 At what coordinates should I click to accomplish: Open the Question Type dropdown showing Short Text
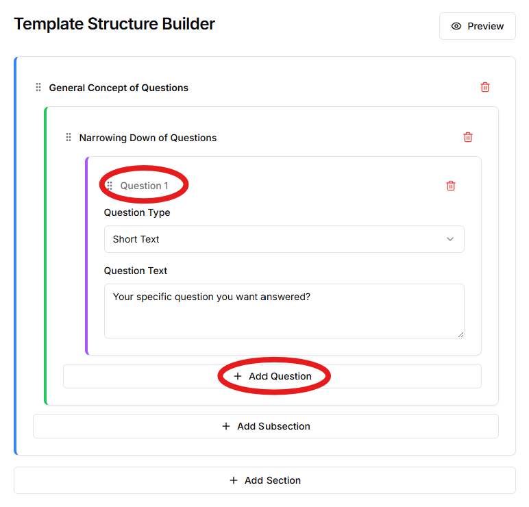click(x=284, y=239)
